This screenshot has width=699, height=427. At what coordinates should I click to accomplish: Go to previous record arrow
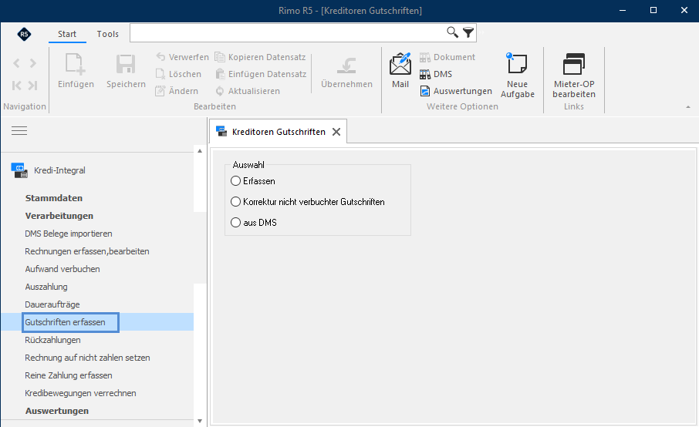16,63
